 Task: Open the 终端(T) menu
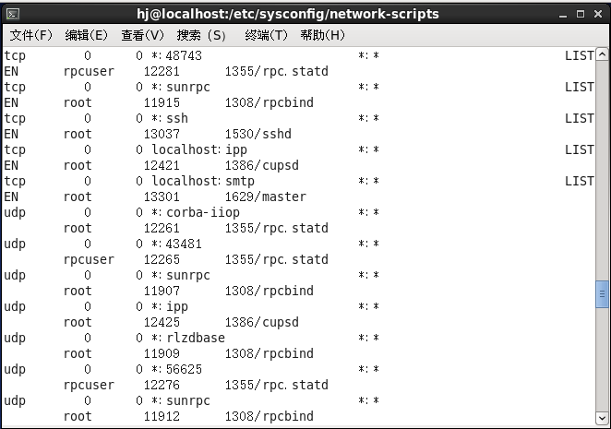pos(266,35)
